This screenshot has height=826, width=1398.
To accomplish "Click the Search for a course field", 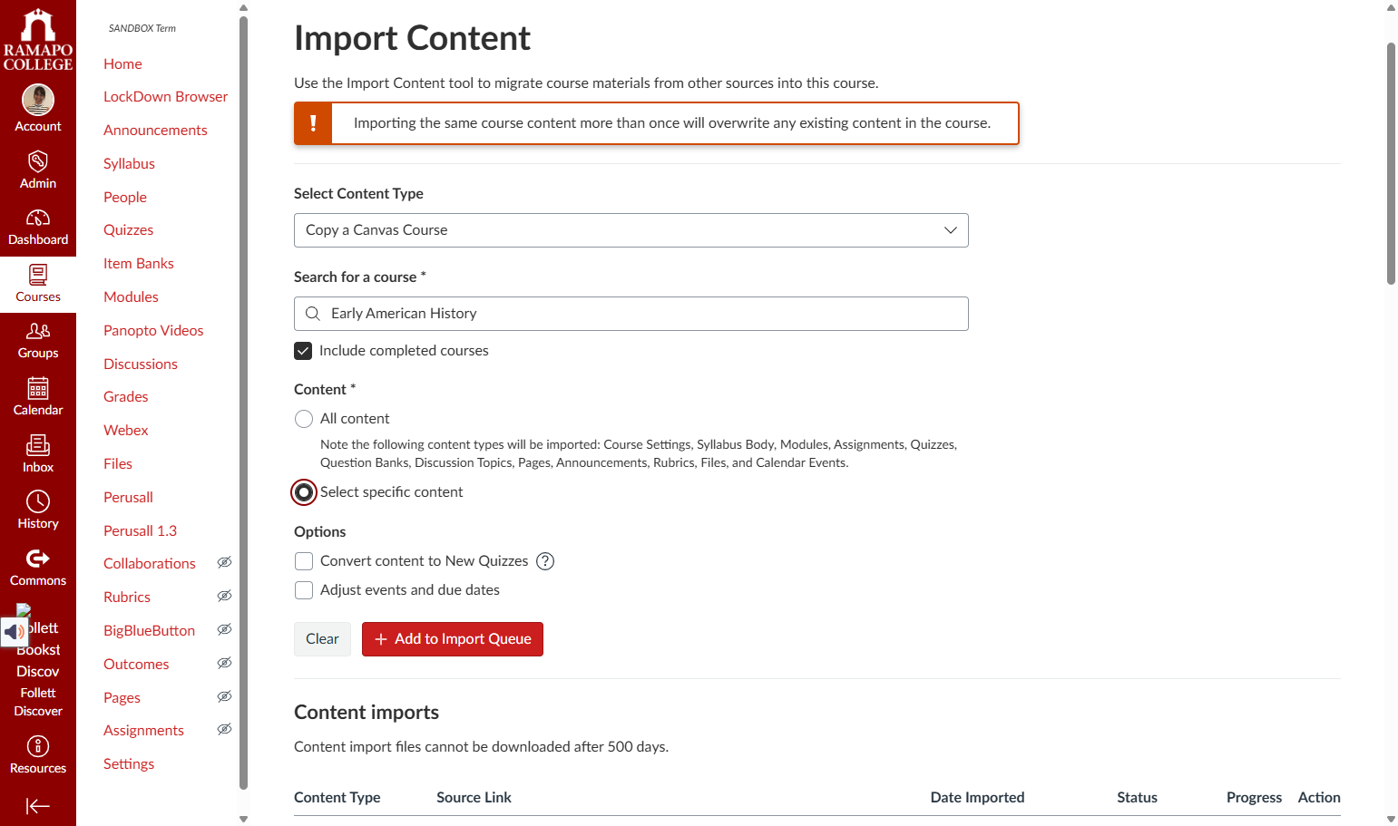I will click(631, 314).
